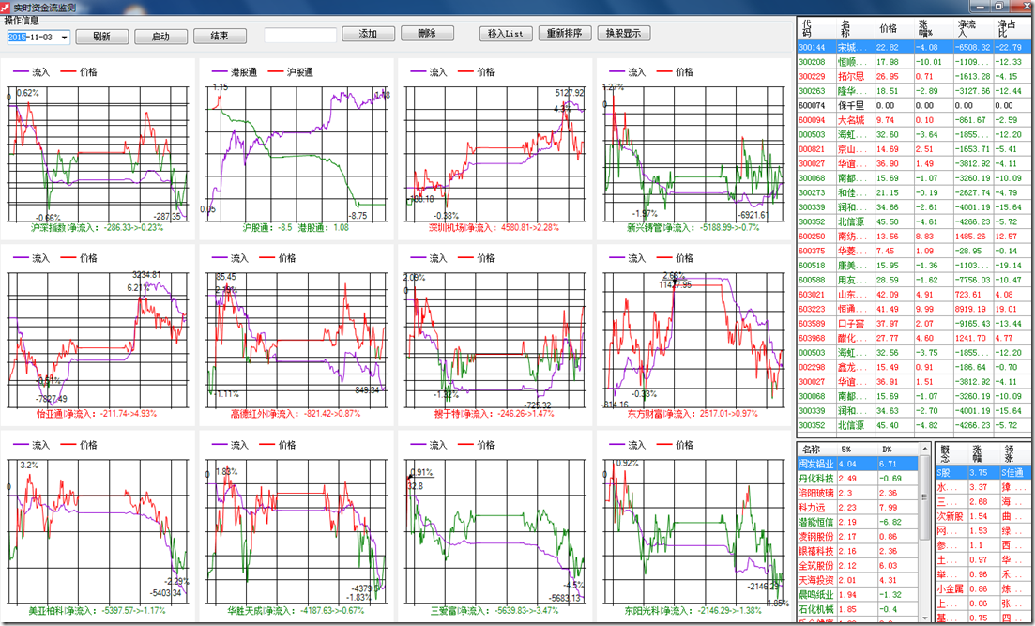1035x626 pixels.
Task: Select 潜能恒信 in the 5% list
Action: coord(858,523)
